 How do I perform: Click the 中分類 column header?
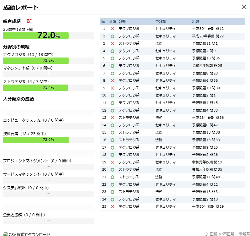tap(160, 21)
